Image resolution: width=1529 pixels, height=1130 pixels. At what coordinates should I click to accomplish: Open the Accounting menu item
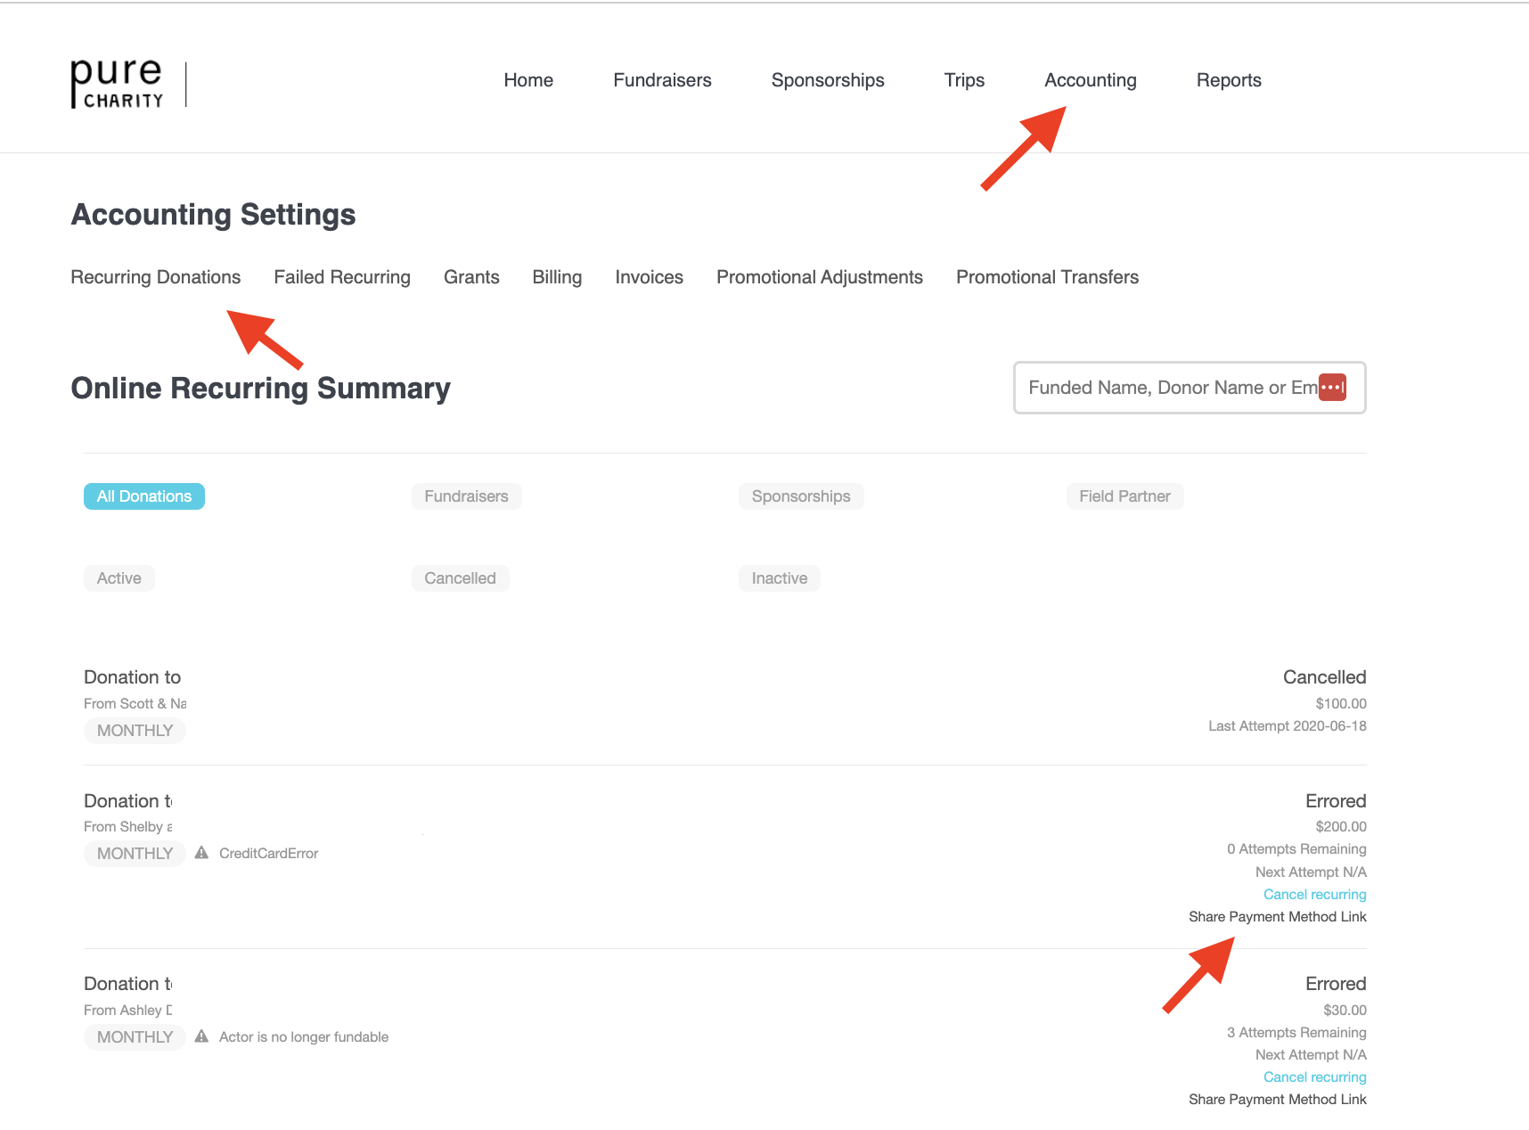coord(1090,80)
